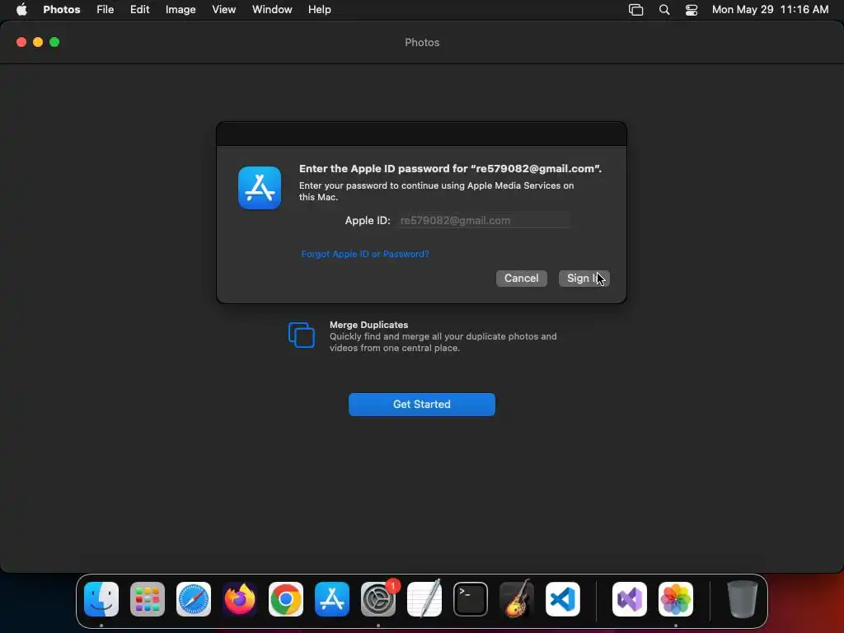
Task: Click the dialog title about Apple ID password
Action: click(x=450, y=168)
